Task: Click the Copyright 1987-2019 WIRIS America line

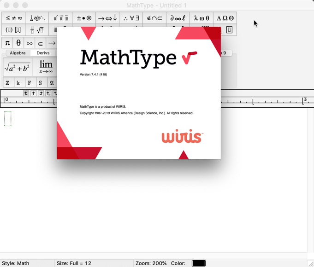Action: coord(136,113)
